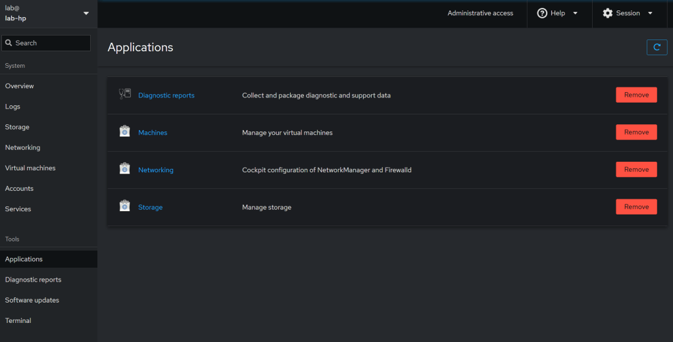Open the Terminal sidebar item
The height and width of the screenshot is (342, 673).
tap(18, 320)
